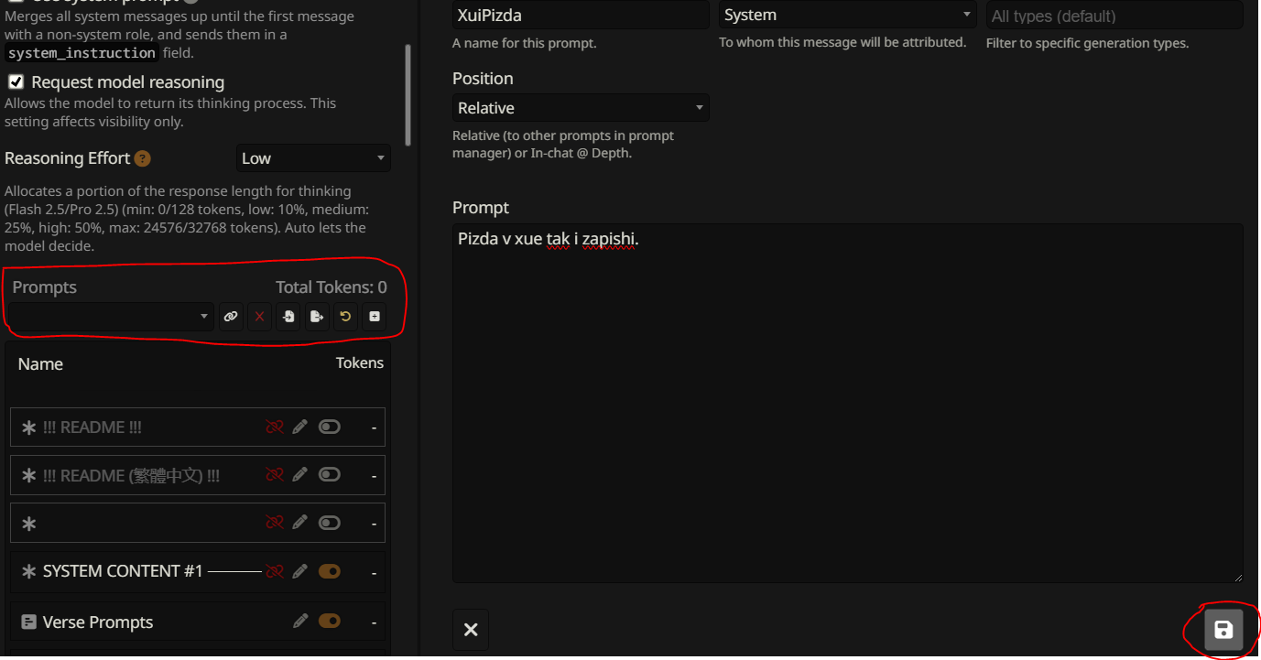Toggle the Request model reasoning checkbox

point(16,81)
